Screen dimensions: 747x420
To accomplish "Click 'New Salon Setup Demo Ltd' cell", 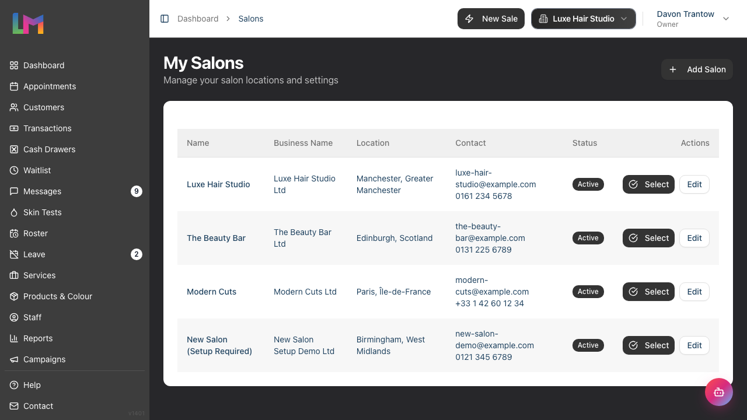I will pyautogui.click(x=304, y=345).
